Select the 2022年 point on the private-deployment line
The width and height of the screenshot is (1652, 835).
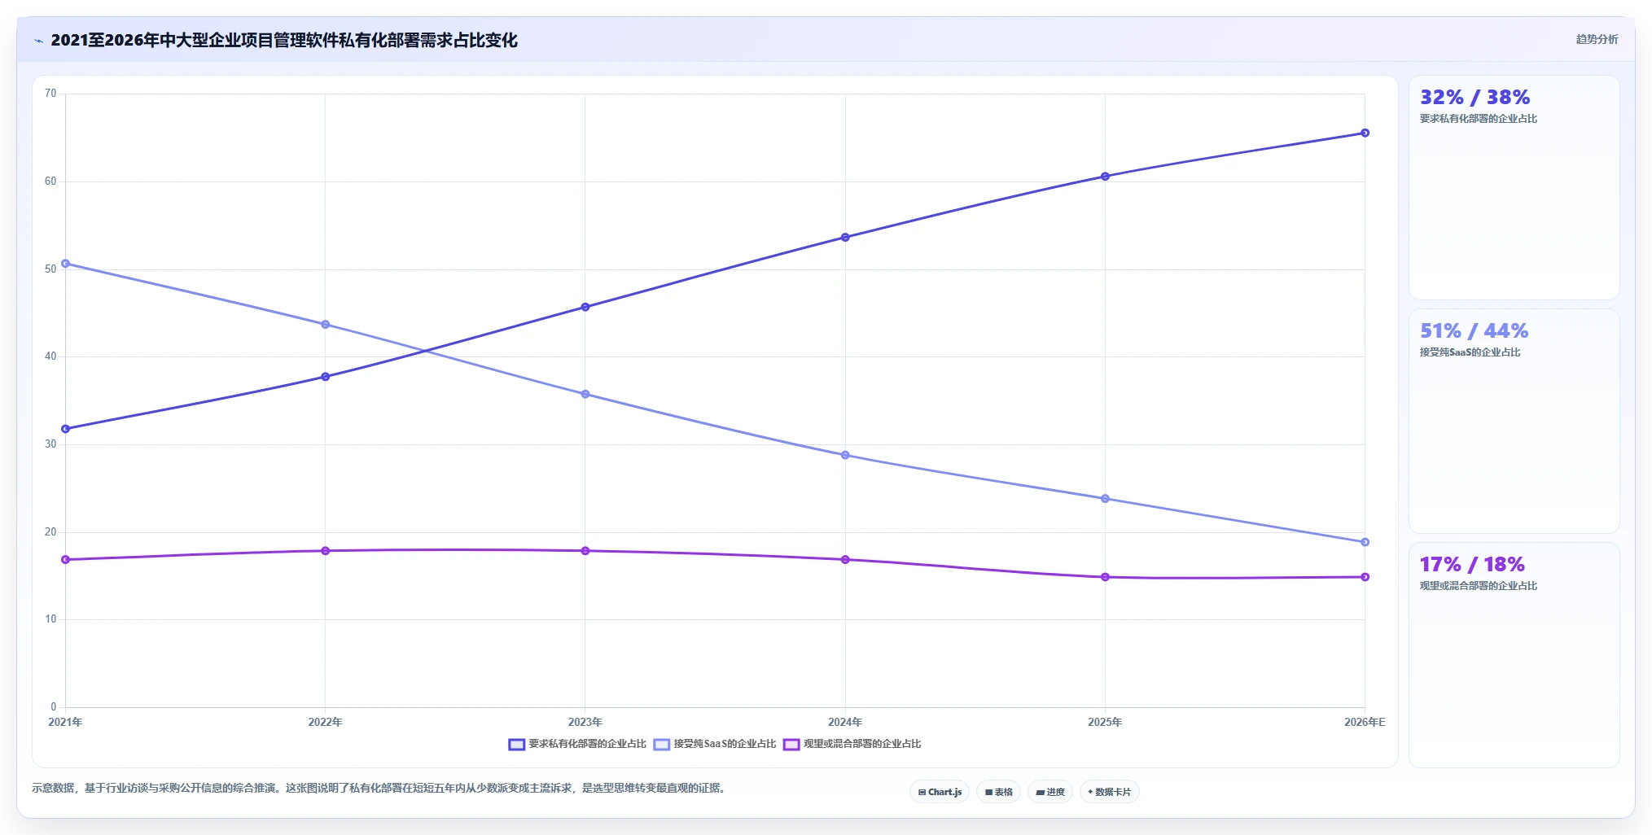click(326, 377)
